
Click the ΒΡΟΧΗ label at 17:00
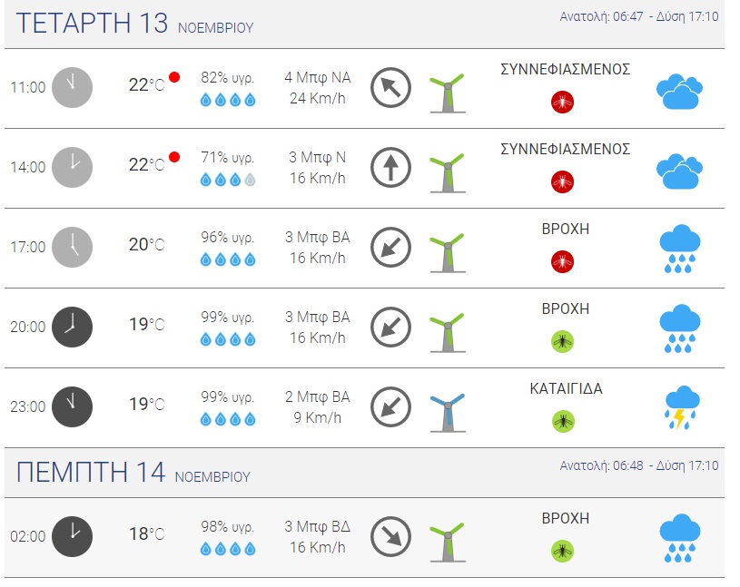click(566, 230)
